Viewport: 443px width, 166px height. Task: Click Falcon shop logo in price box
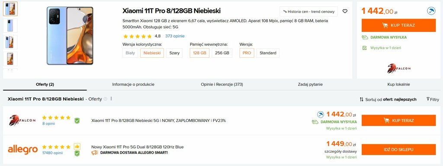click(x=398, y=69)
